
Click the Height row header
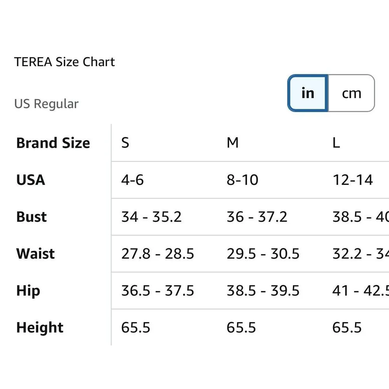coord(40,328)
